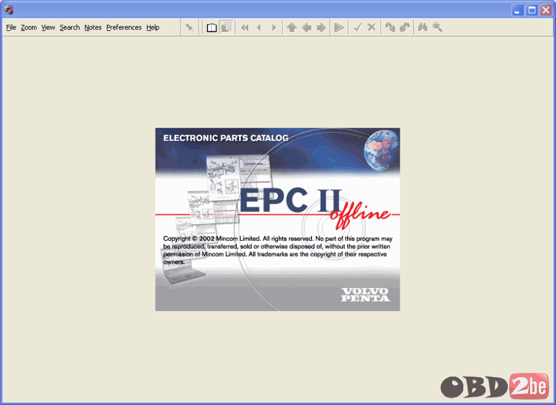Image resolution: width=556 pixels, height=405 pixels.
Task: Open the Help menu
Action: pyautogui.click(x=153, y=27)
